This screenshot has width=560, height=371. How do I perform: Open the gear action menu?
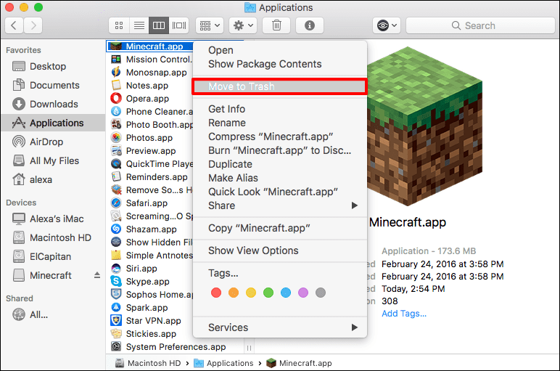pyautogui.click(x=243, y=25)
